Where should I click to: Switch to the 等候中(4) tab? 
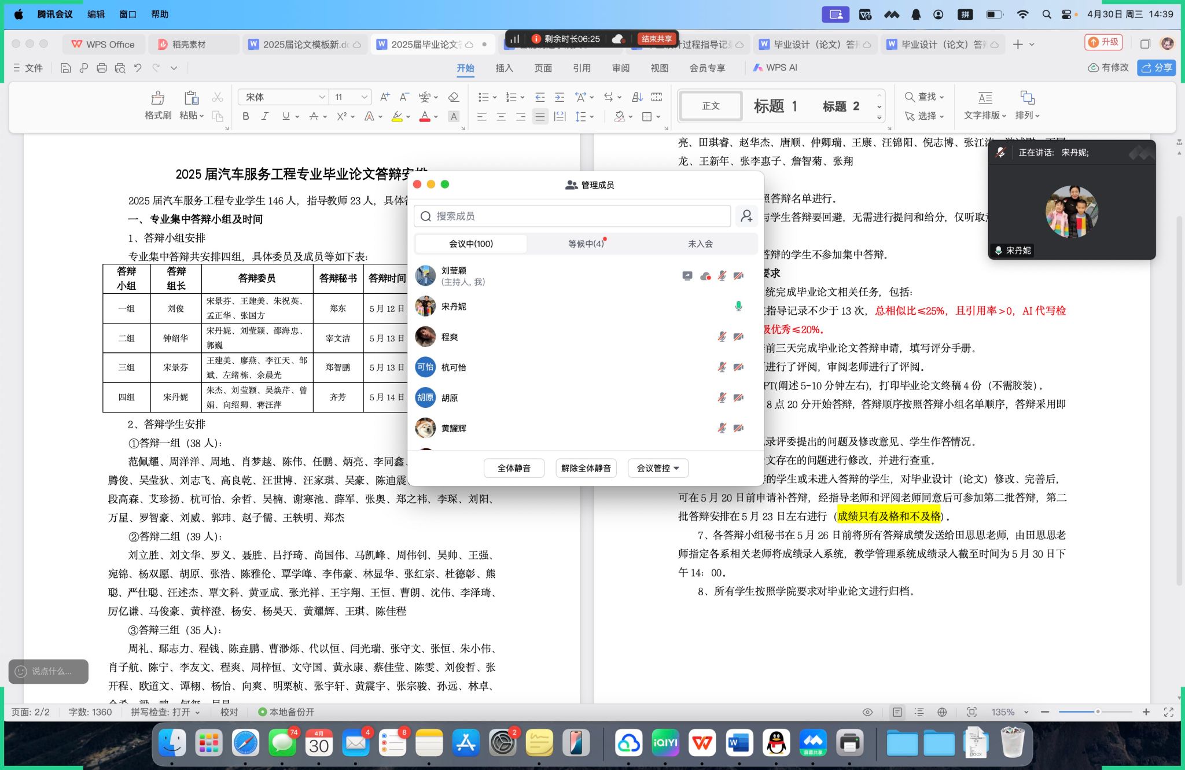tap(586, 244)
